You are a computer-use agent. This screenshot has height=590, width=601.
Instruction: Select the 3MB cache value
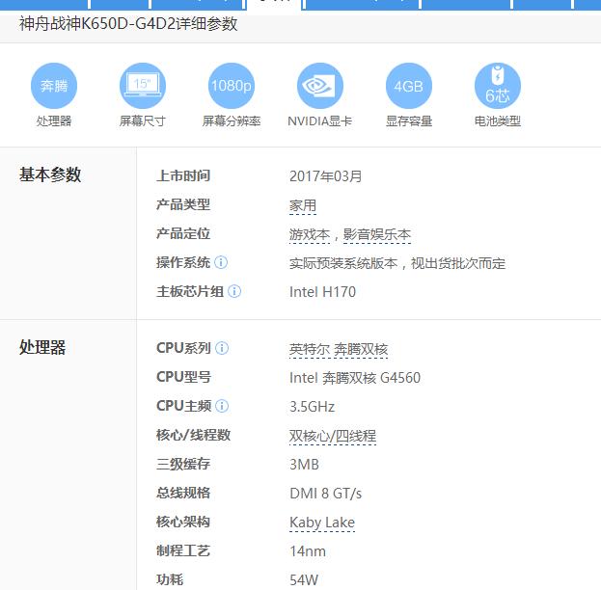pos(304,465)
